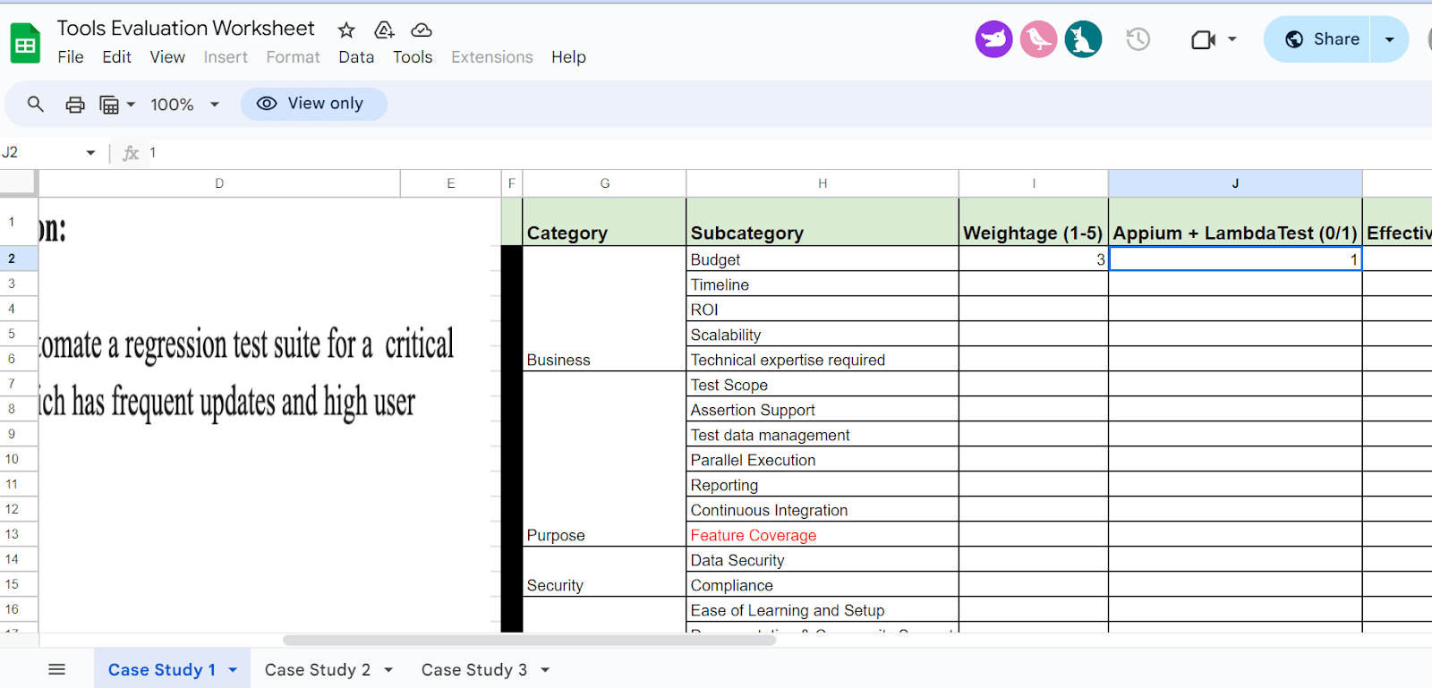Click the purple anonymous collaborator avatar
Viewport: 1432px width, 688px height.
[993, 39]
